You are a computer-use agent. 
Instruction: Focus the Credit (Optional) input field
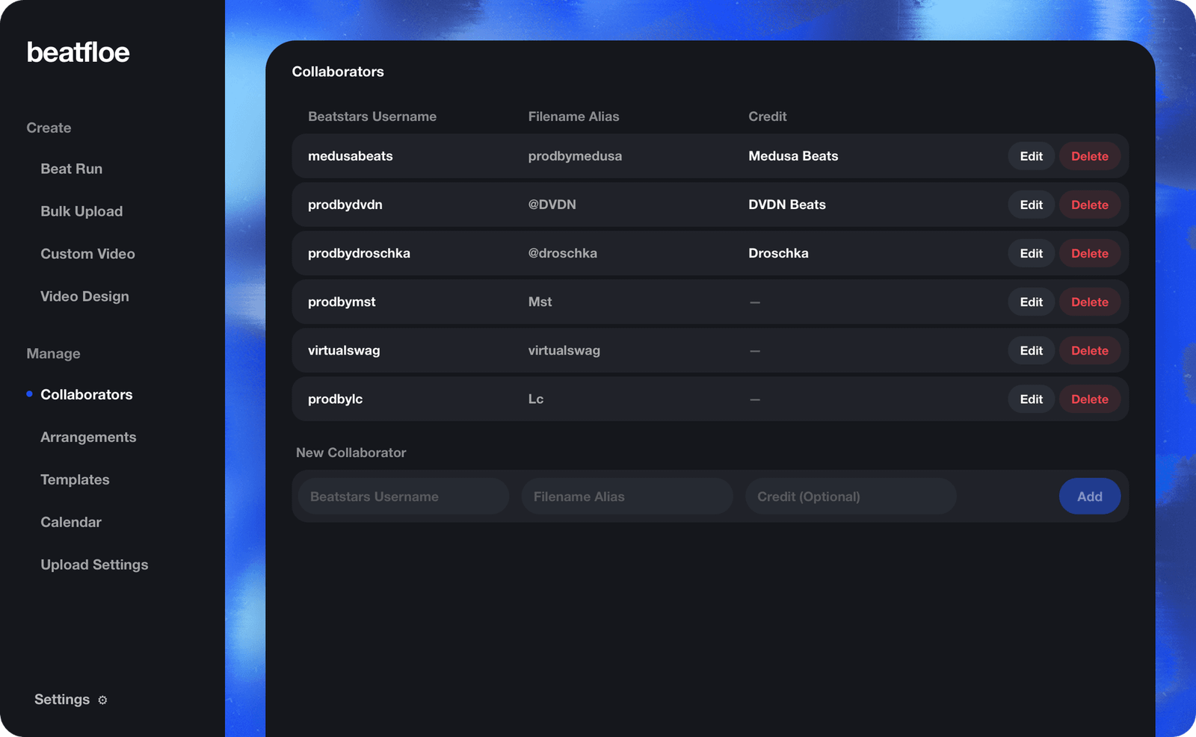pos(851,497)
